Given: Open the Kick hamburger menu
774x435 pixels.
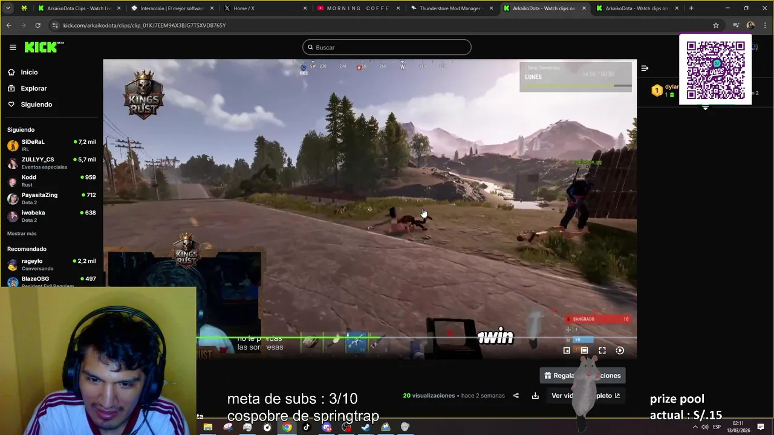Looking at the screenshot, I should [13, 47].
